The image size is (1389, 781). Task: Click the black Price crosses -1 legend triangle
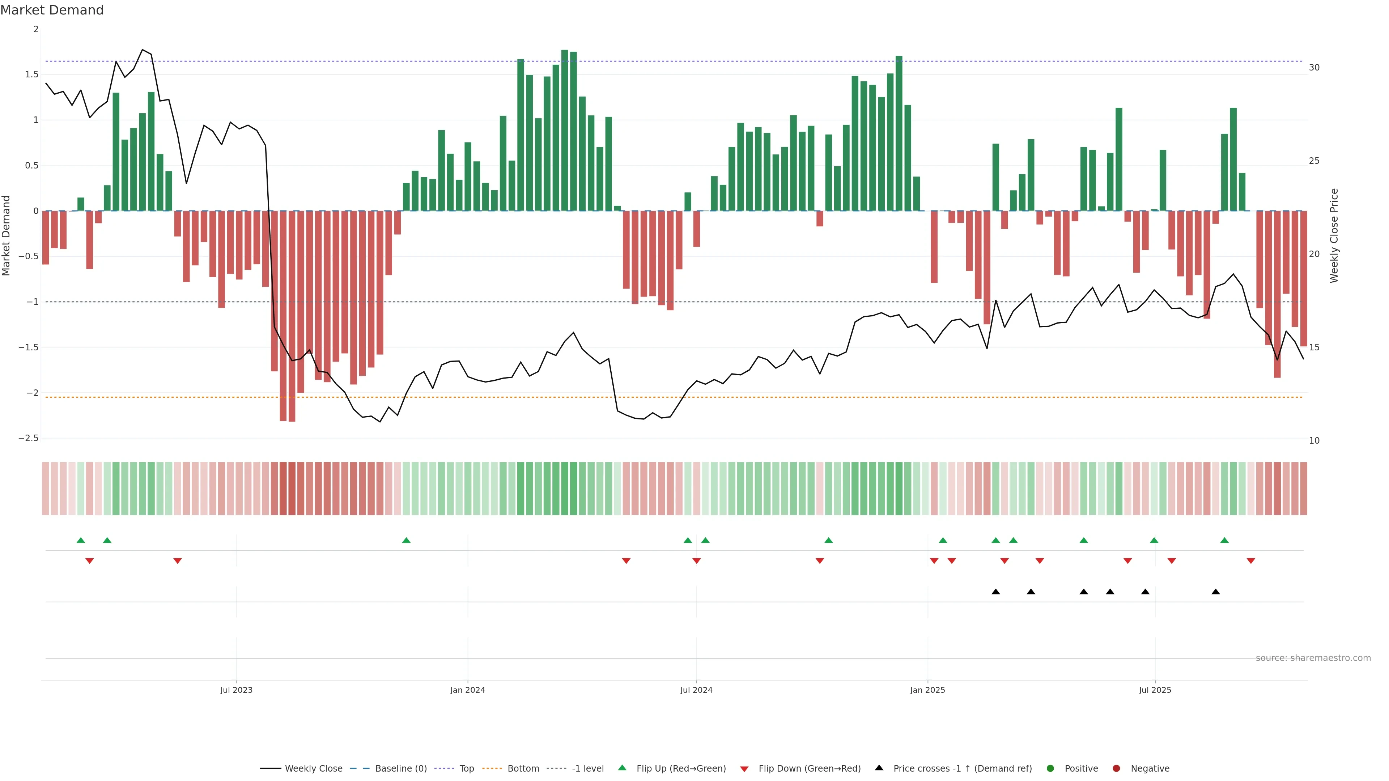879,768
